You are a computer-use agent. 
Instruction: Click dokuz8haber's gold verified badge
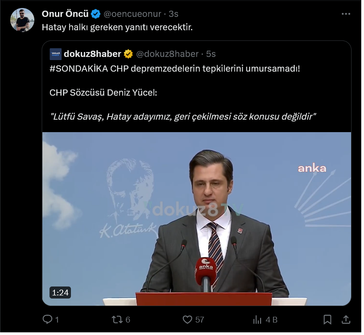pos(129,54)
